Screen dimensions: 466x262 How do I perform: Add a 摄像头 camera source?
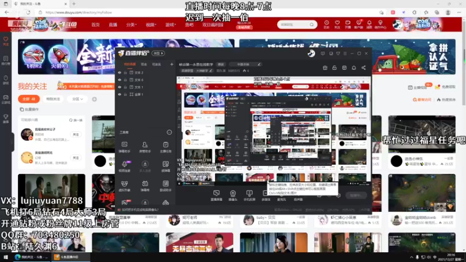pos(232,196)
